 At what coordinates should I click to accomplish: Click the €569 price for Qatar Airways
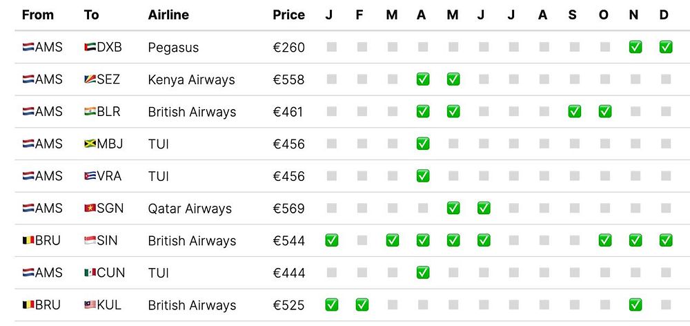(288, 209)
